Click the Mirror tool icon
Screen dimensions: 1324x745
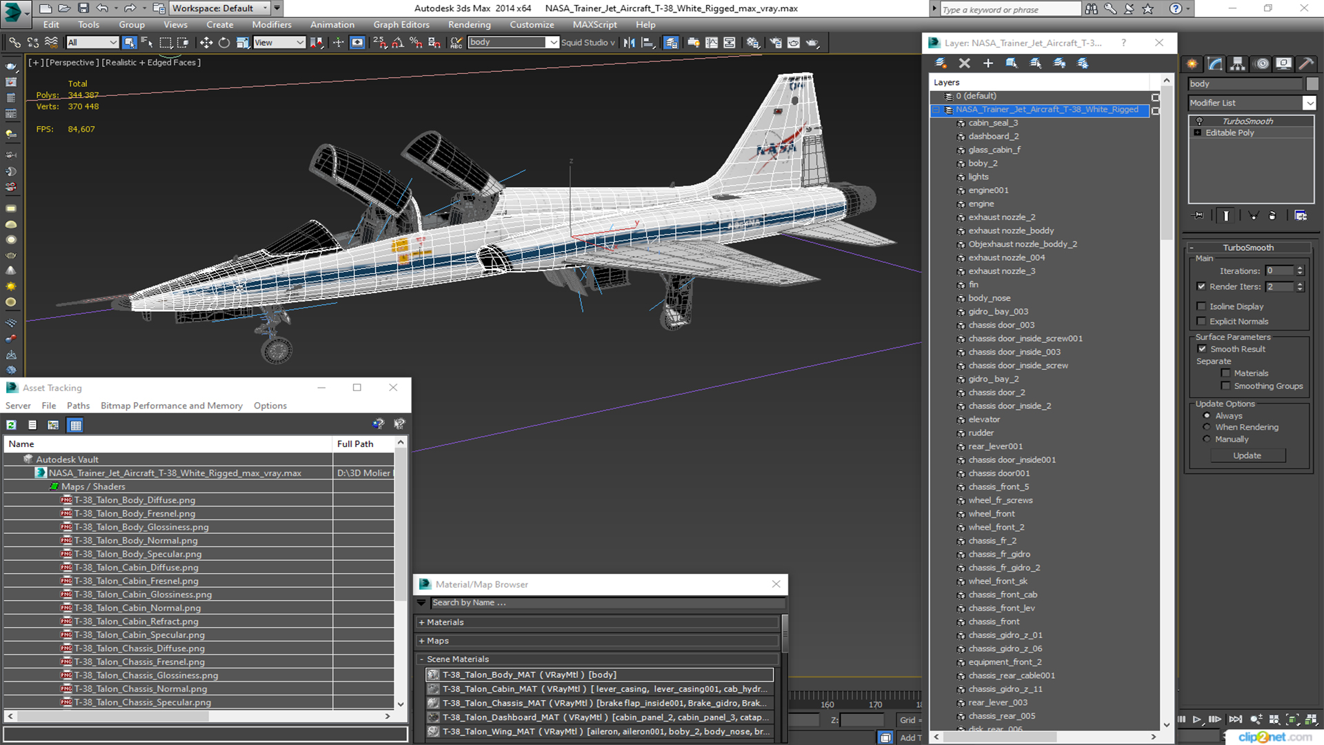[630, 43]
